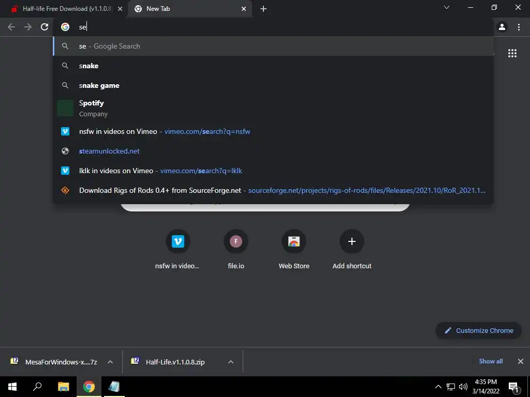
Task: Click the Customize Chrome button
Action: 479,330
